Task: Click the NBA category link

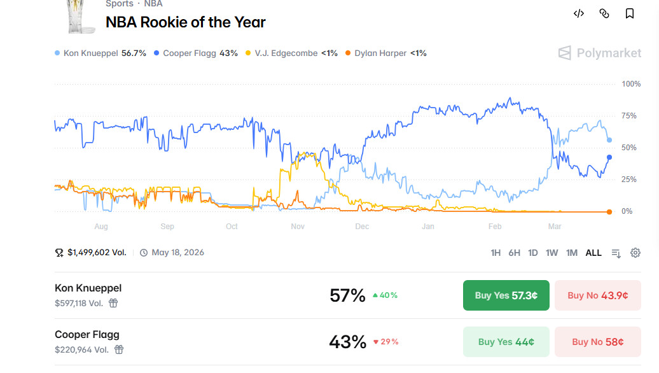Action: coord(153,4)
